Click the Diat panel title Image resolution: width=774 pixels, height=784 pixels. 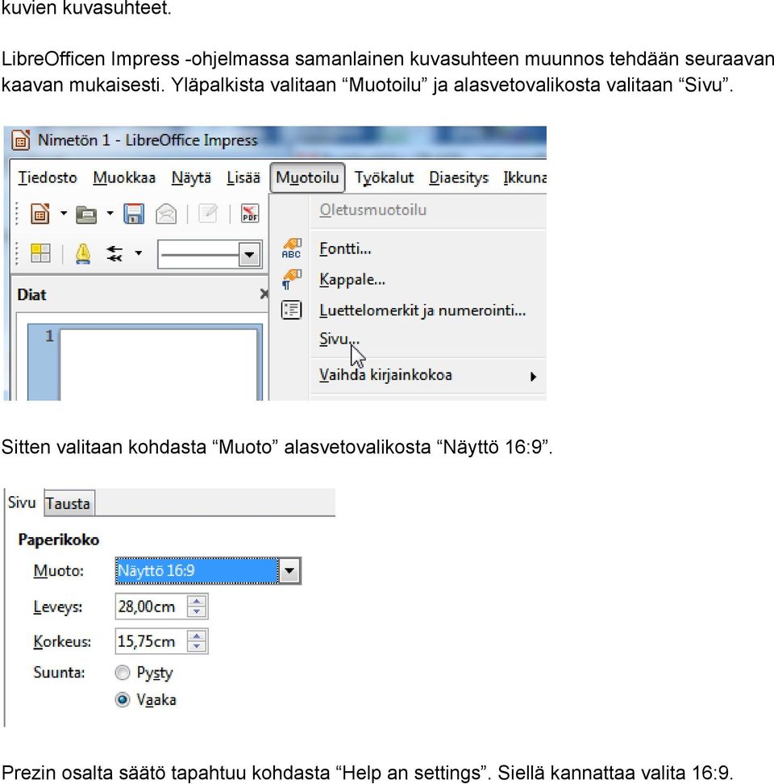[31, 294]
